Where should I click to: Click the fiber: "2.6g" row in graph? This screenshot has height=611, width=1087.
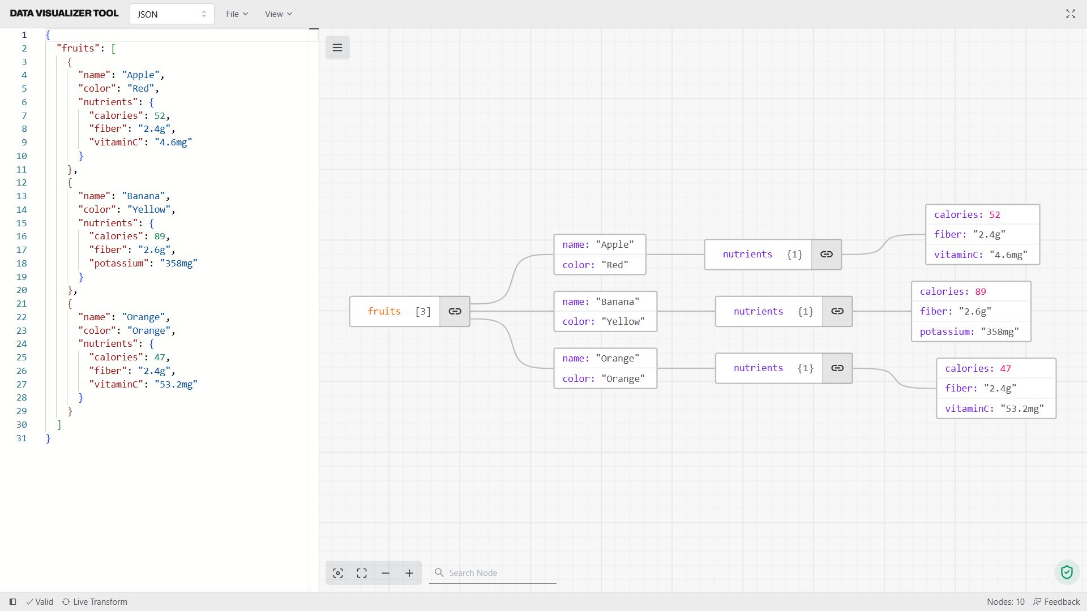click(x=971, y=311)
